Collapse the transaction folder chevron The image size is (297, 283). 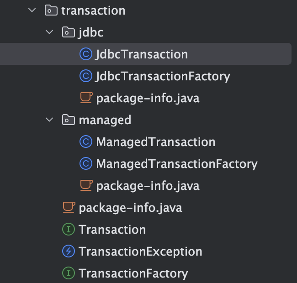click(32, 10)
